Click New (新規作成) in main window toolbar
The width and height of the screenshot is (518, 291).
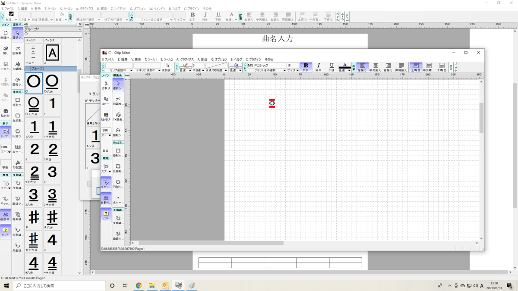(5, 35)
